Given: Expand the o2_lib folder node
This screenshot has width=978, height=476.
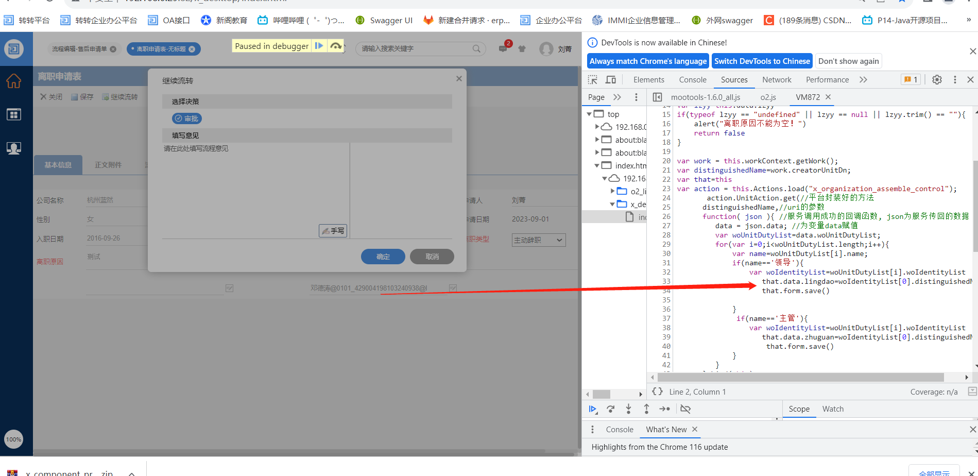Looking at the screenshot, I should coord(613,192).
